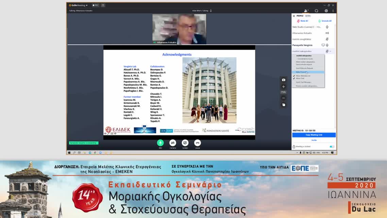Image resolution: width=387 pixels, height=218 pixels.
Task: Open the attendees panel icon in the toolbar
Action: [307, 11]
